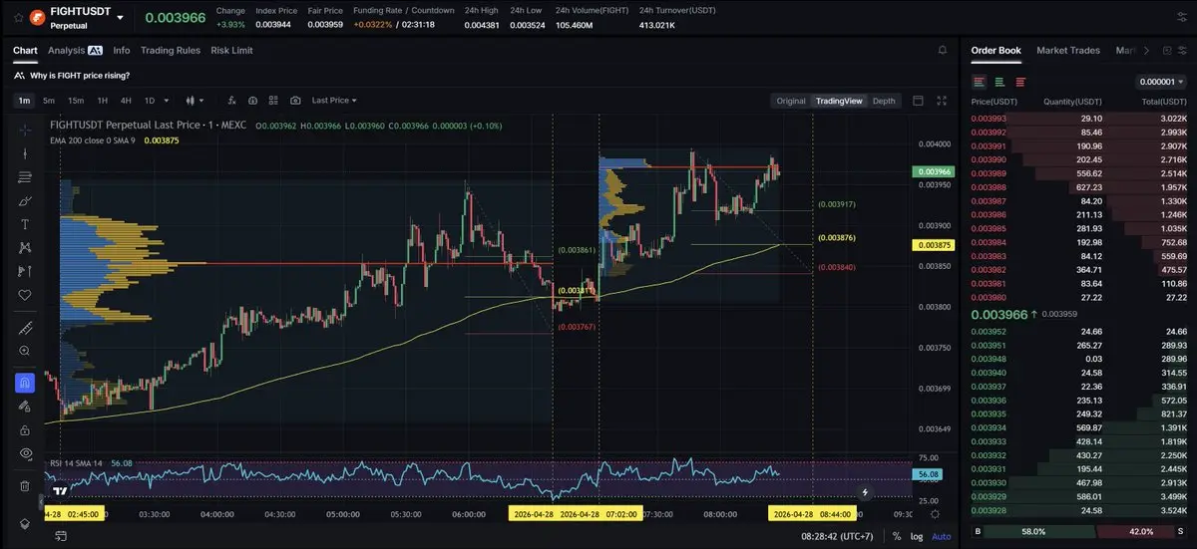This screenshot has height=549, width=1197.
Task: Take a chart snapshot with camera icon
Action: [x=295, y=100]
